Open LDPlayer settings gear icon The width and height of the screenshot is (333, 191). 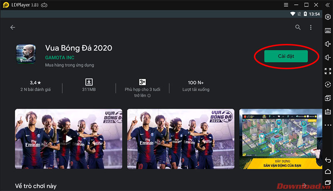(x=328, y=17)
